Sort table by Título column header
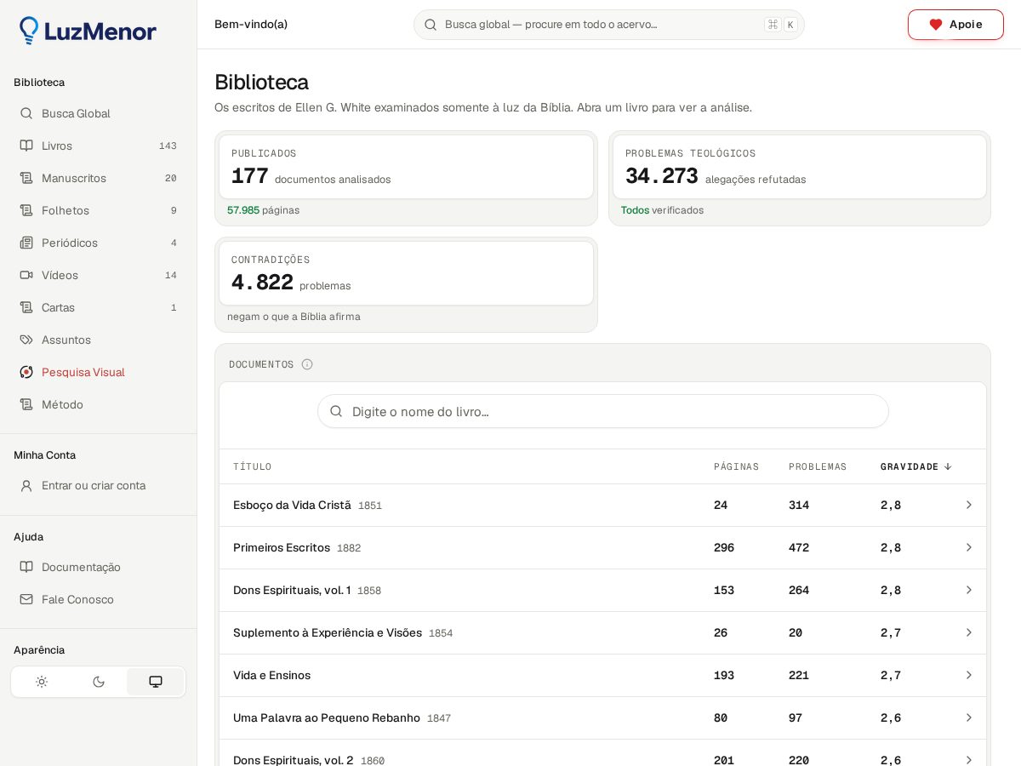The width and height of the screenshot is (1021, 766). [x=252, y=466]
